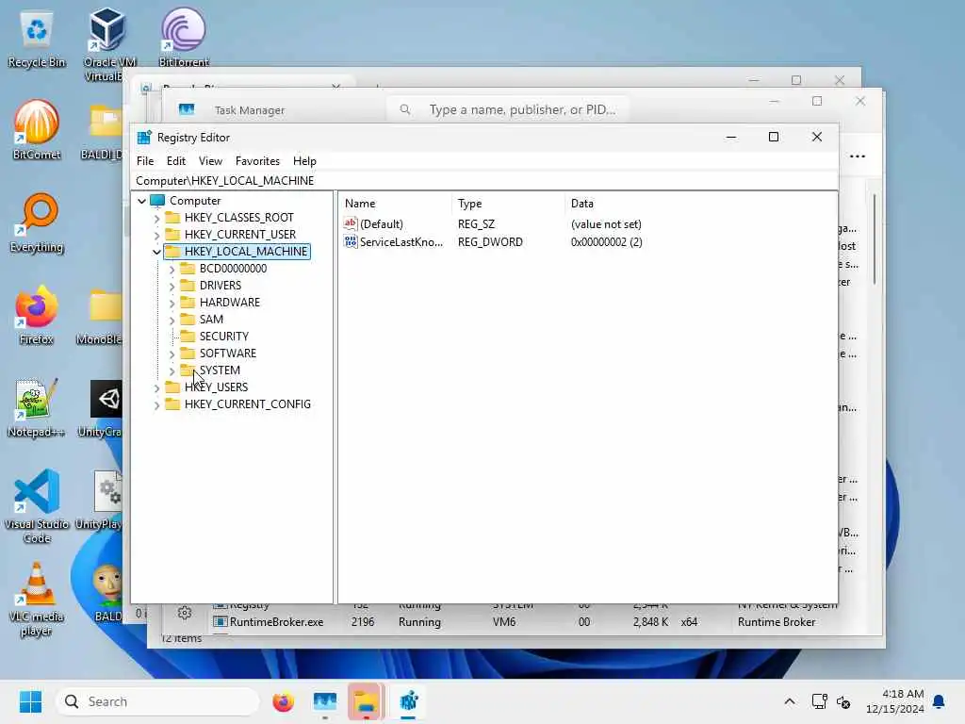Open File Explorer from the taskbar

[367, 701]
